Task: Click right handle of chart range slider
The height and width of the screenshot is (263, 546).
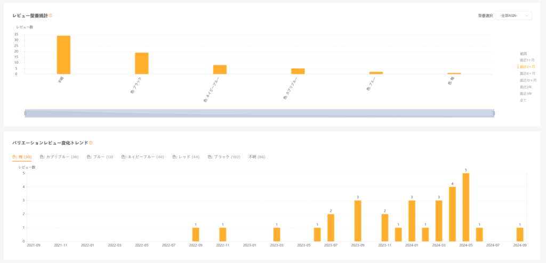Action: (x=494, y=113)
